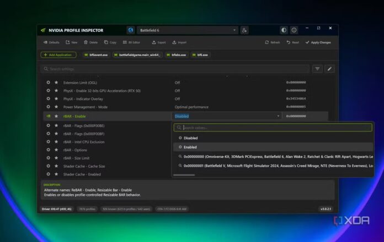Toggle the favorite star for rBAR - Flags (0x000F00BE)

[56, 125]
